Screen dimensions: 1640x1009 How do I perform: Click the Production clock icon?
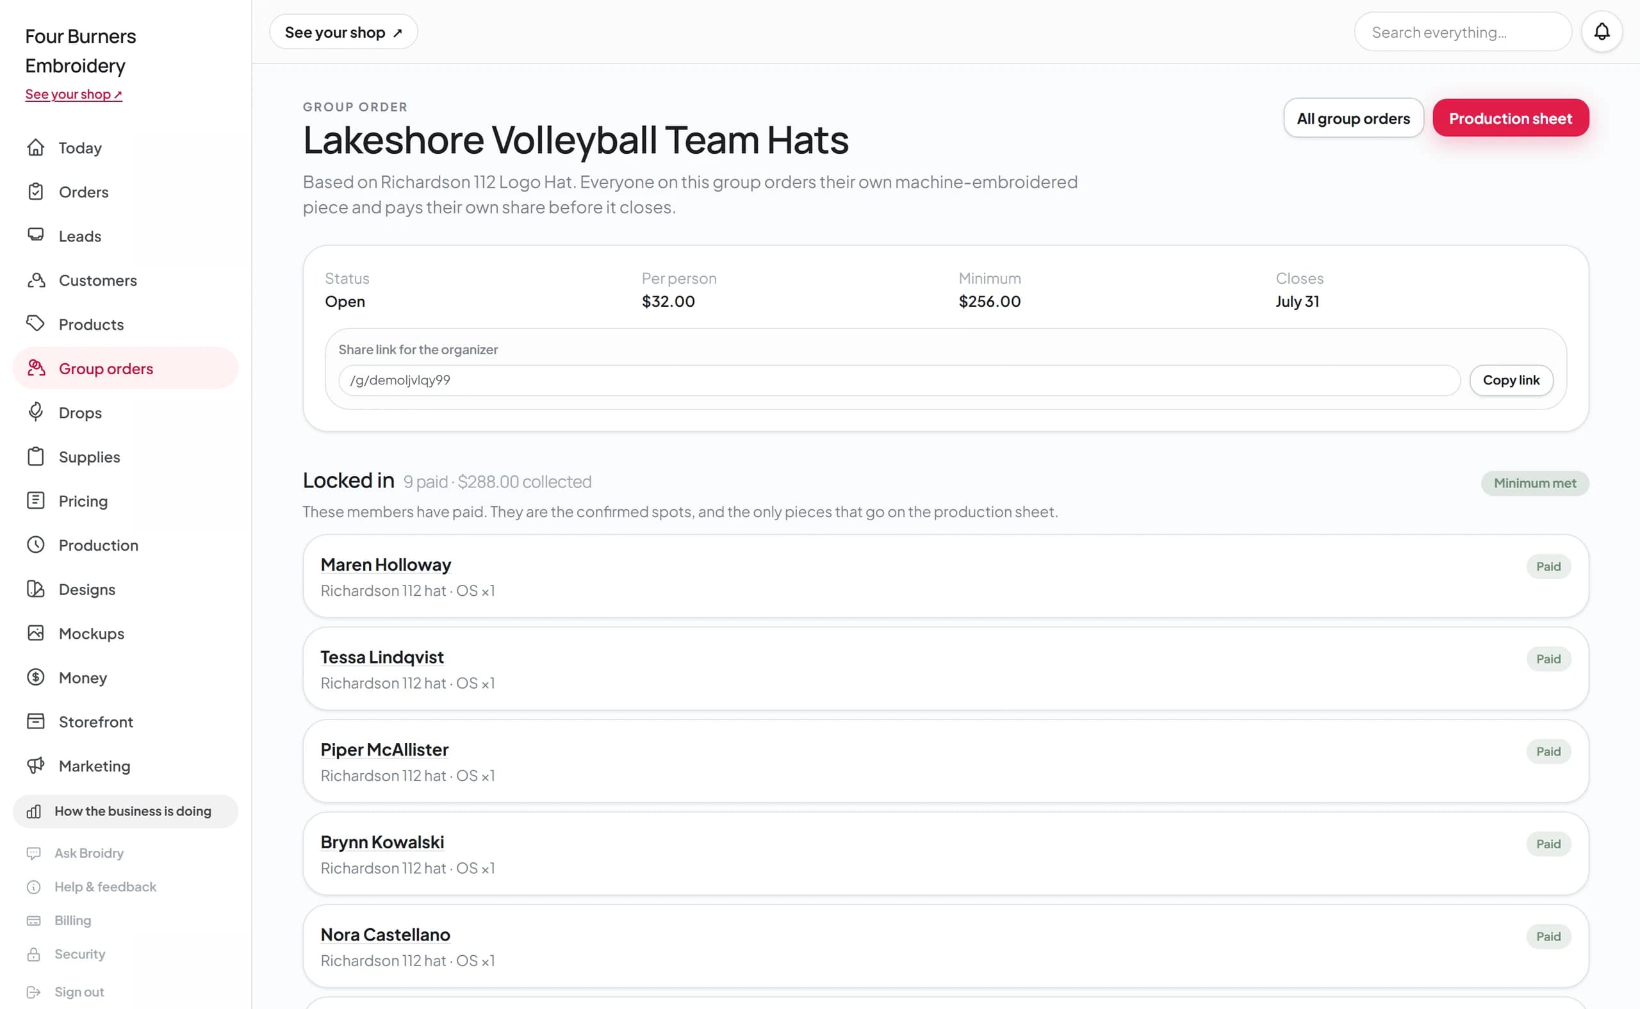click(x=35, y=545)
